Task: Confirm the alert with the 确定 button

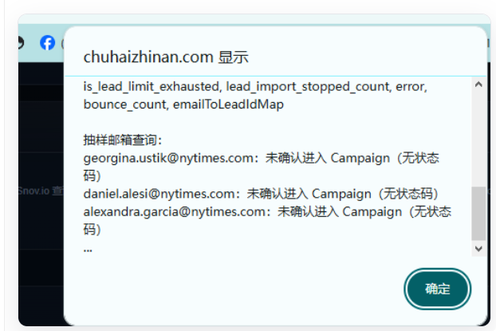Action: pyautogui.click(x=438, y=289)
